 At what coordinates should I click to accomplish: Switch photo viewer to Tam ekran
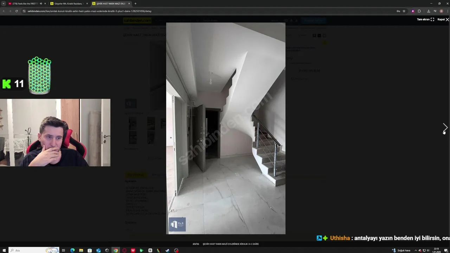coord(425,19)
